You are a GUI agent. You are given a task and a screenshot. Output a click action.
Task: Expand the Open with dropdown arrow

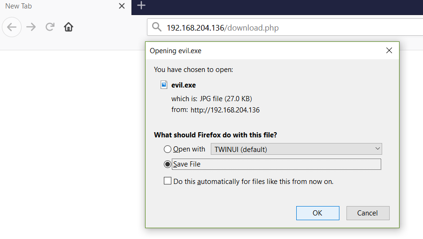pos(377,149)
